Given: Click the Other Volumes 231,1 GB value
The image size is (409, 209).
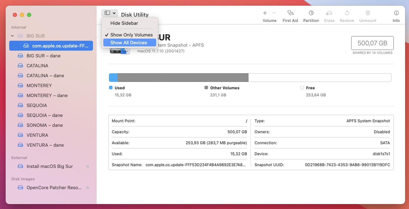Looking at the screenshot, I should click(x=218, y=95).
